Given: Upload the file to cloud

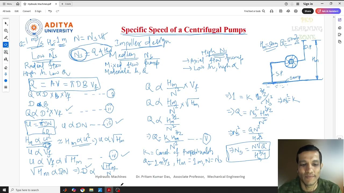Looking at the screenshot, I should coord(288,11).
